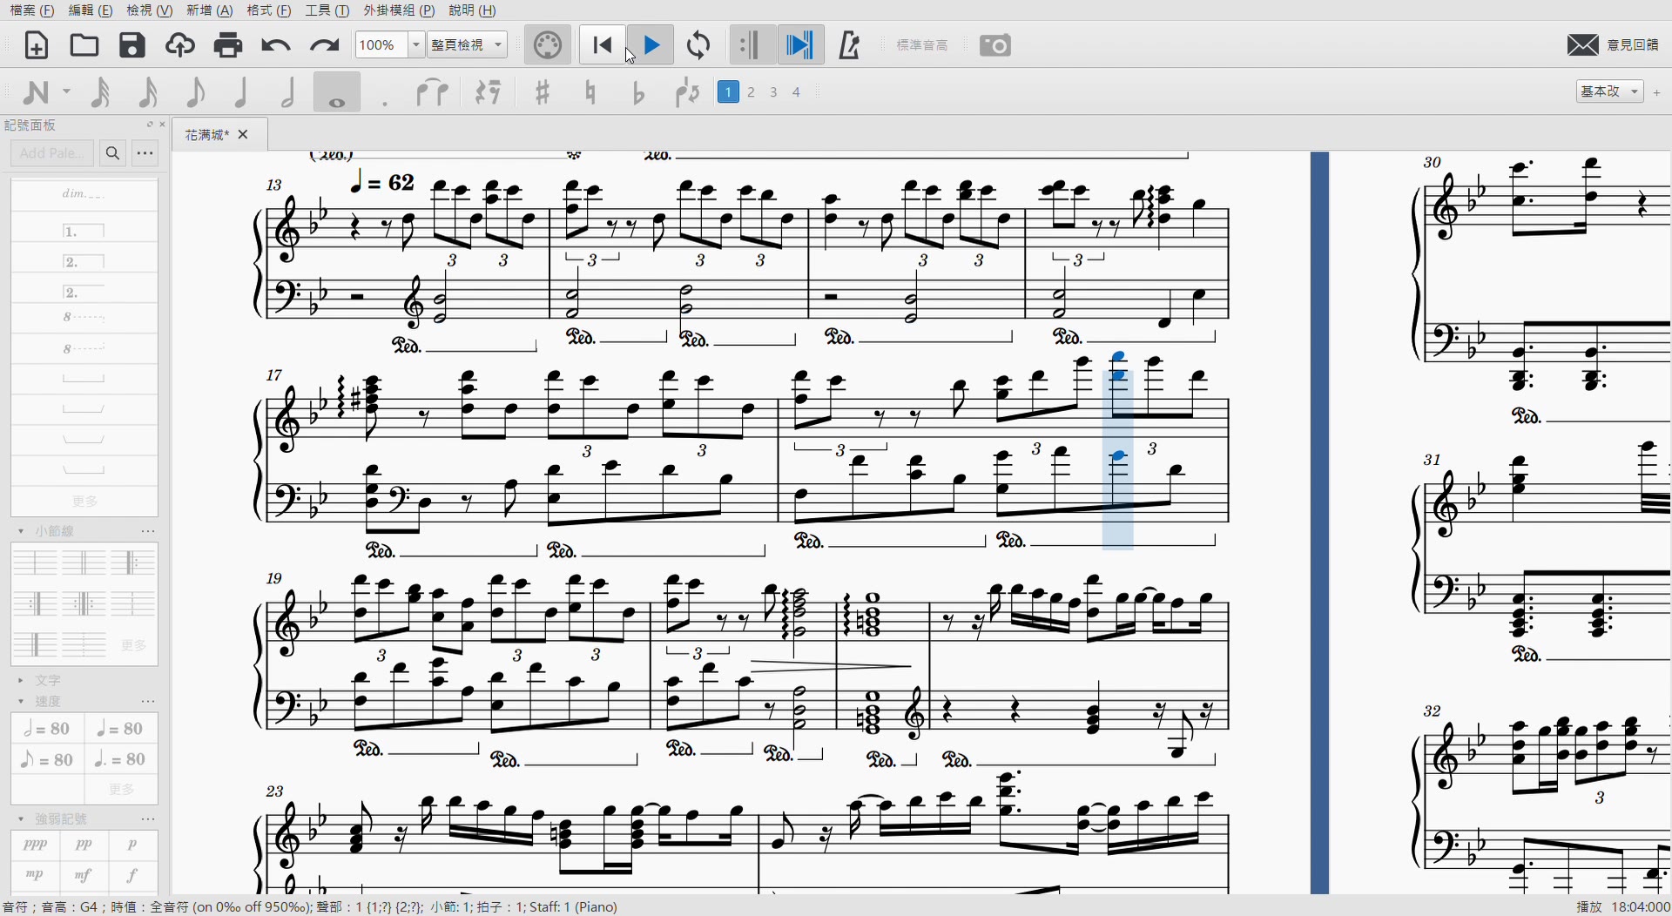The height and width of the screenshot is (916, 1672).
Task: Collapse the 小節線 palette section
Action: pos(21,531)
